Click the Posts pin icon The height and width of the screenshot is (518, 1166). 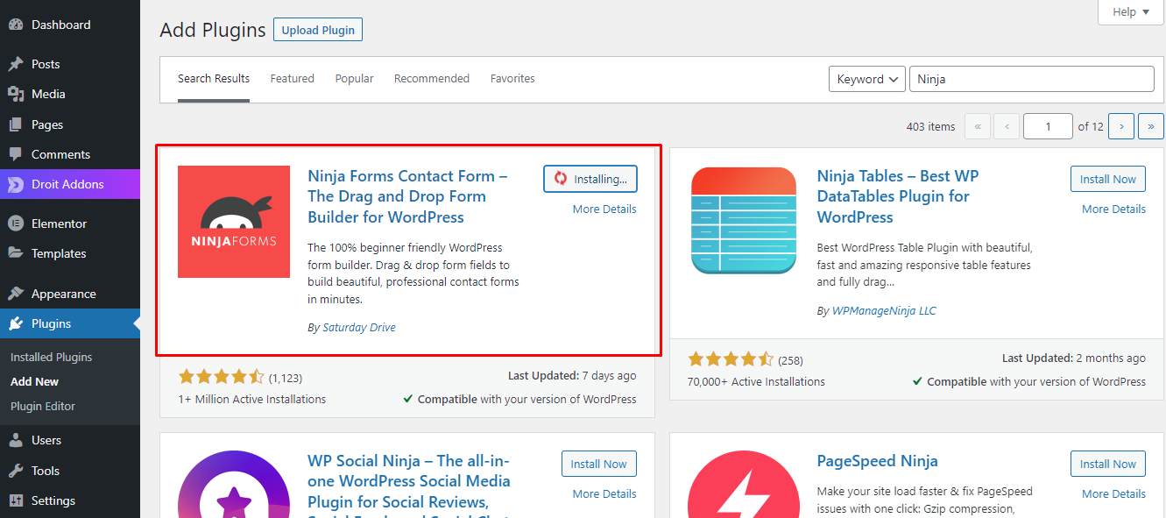point(16,64)
